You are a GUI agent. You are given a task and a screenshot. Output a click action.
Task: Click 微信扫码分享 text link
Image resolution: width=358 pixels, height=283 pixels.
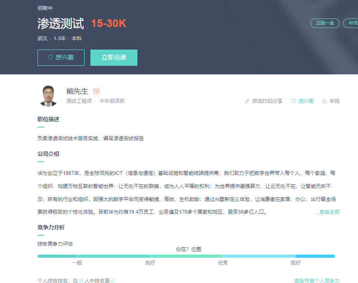267,101
